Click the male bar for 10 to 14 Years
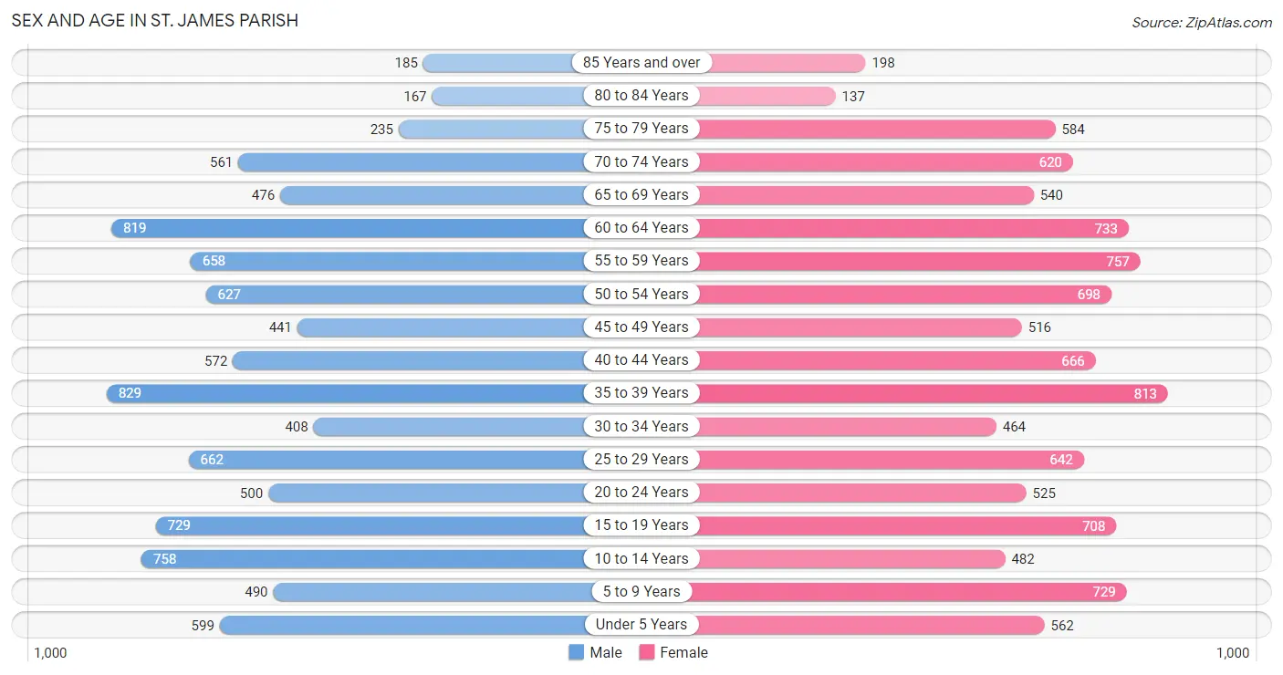This screenshot has width=1283, height=675. click(391, 558)
